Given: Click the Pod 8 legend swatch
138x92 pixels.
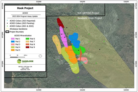Looking at the screenshot, I should 27,44.
